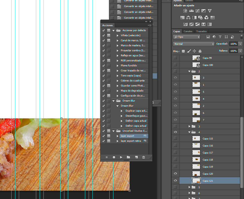Screen dimensions: 244x199
Task: Play the selected action
Action: click(x=121, y=157)
